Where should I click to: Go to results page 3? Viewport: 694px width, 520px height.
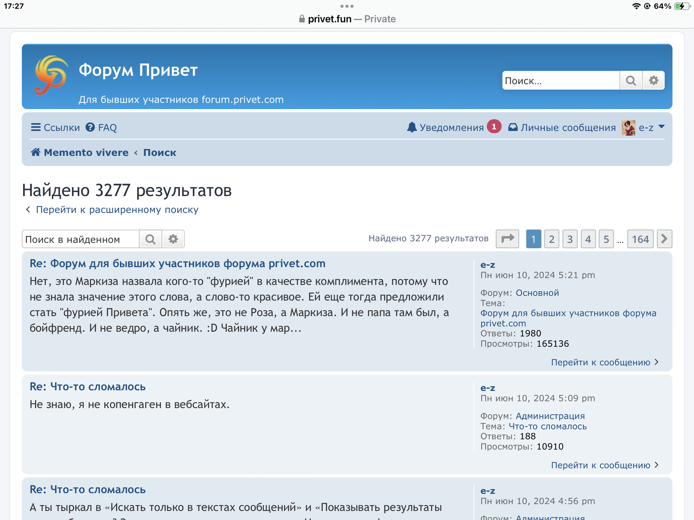[x=570, y=239]
